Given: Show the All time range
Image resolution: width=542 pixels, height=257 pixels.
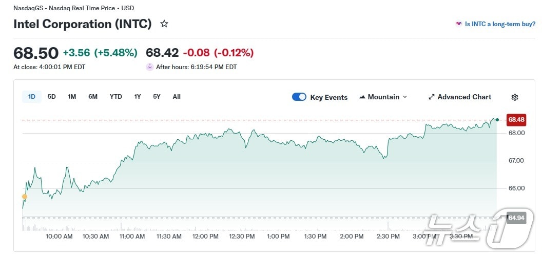Looking at the screenshot, I should pos(177,97).
